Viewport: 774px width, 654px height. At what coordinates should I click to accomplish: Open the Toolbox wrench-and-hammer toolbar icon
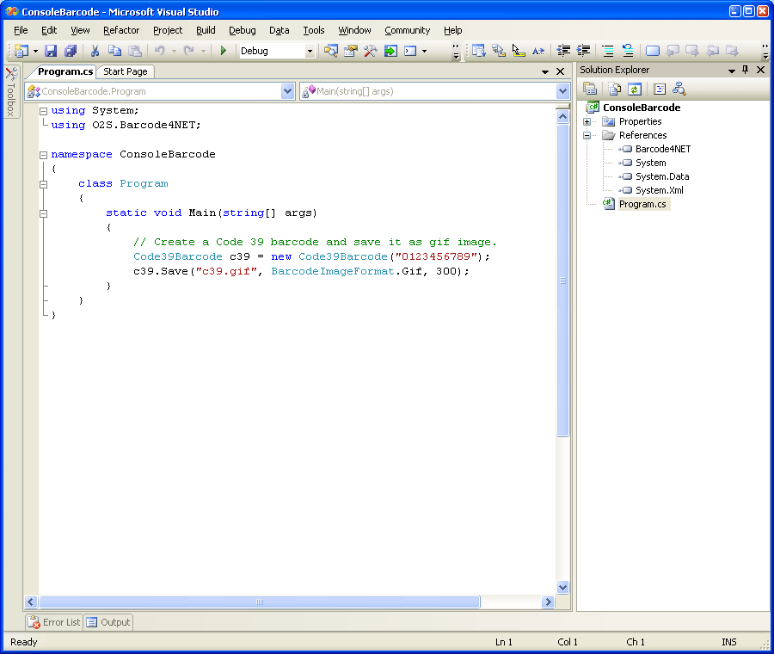click(370, 52)
